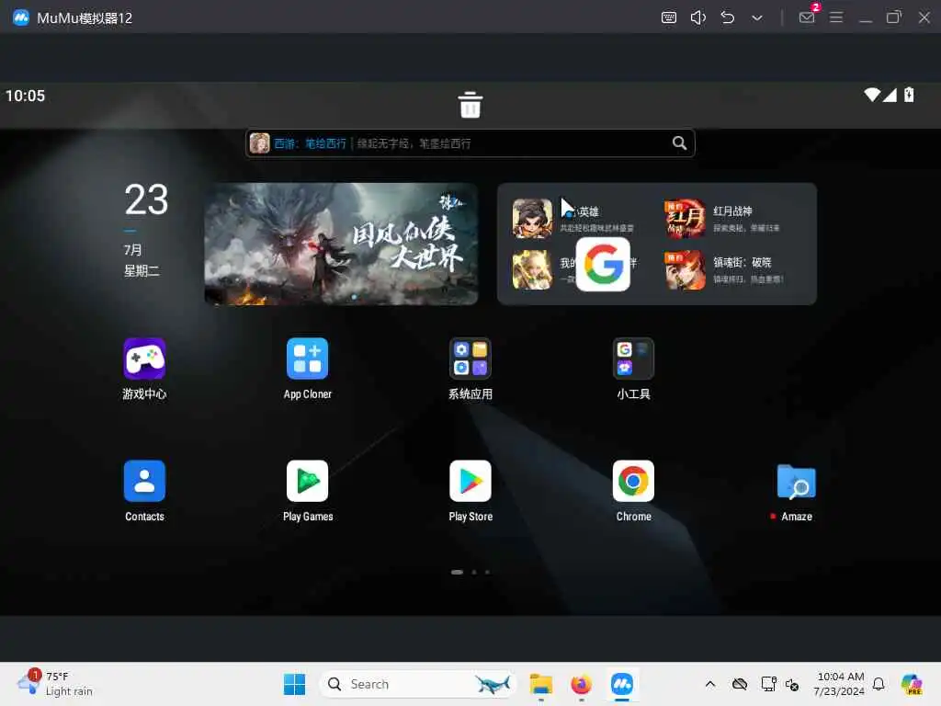
Task: Click the back arrow icon in title bar
Action: pos(728,17)
